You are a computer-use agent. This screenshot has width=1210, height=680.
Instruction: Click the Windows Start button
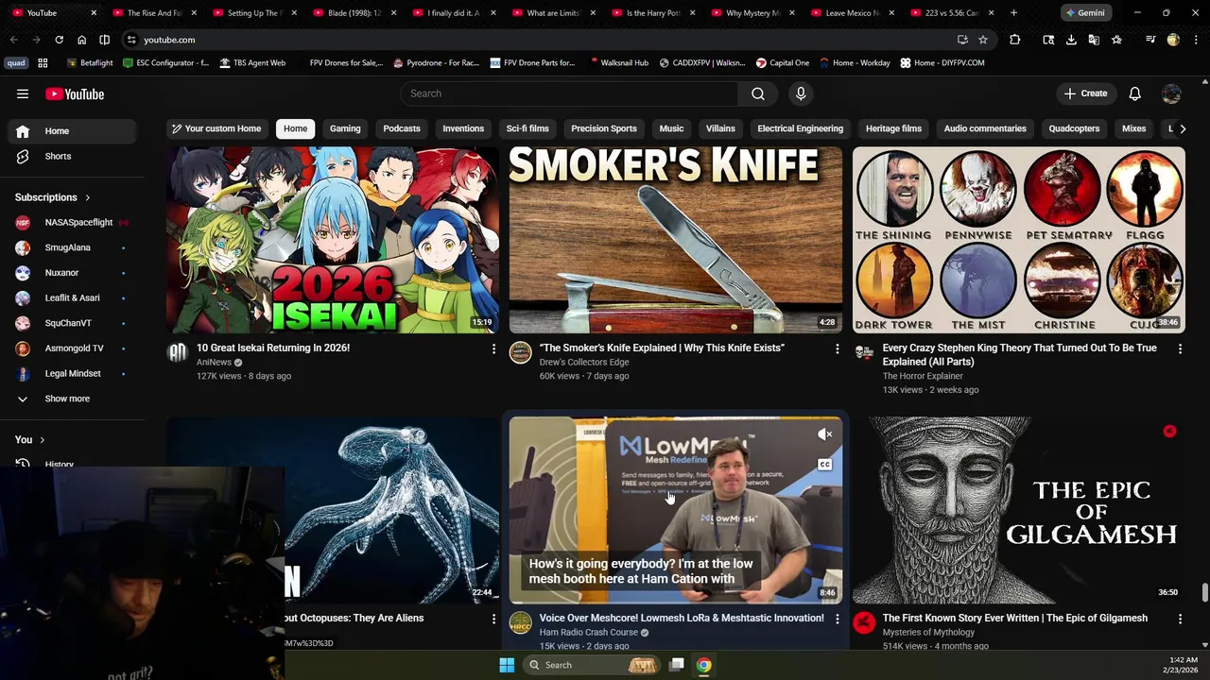coord(507,665)
